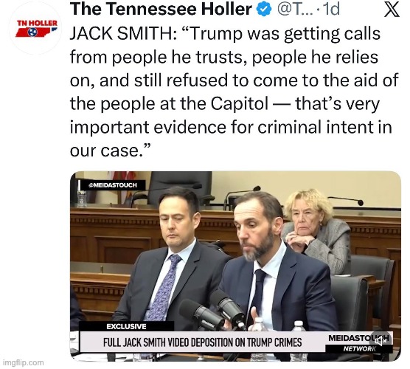Click the blue verified checkmark badge
The width and height of the screenshot is (410, 369).
[x=264, y=10]
